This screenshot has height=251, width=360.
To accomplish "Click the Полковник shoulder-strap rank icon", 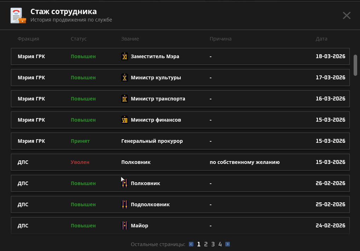I will point(124,183).
